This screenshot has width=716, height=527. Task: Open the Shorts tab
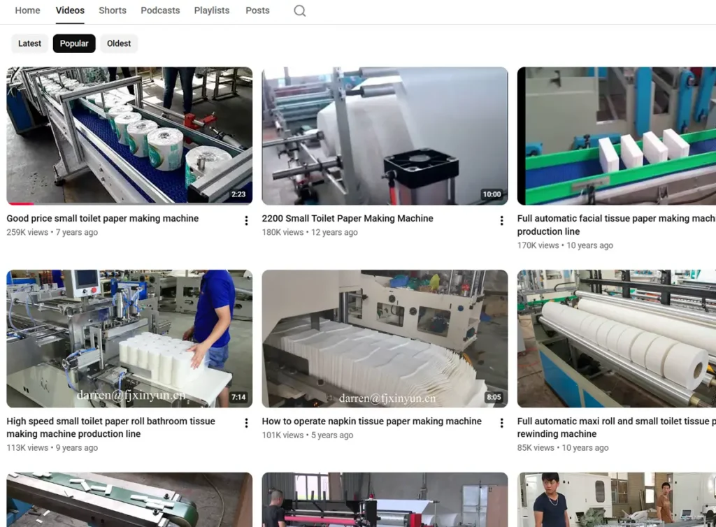113,10
